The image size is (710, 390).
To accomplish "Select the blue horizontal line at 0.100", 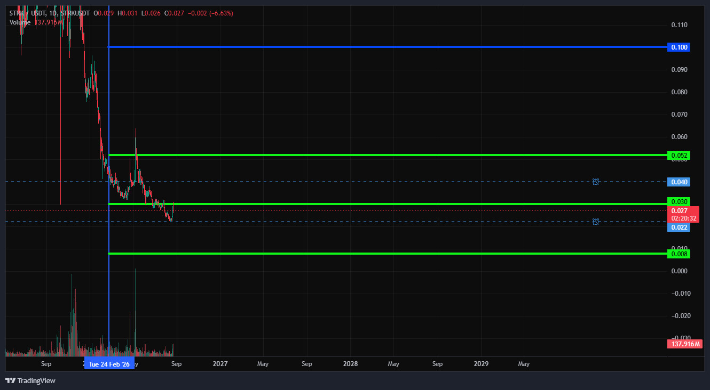I will (388, 47).
